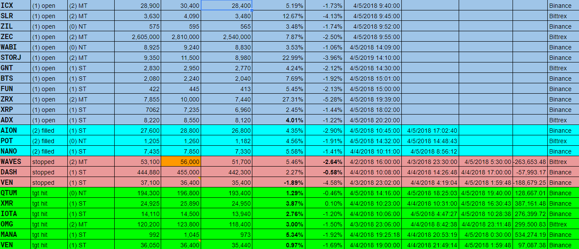Click the 12.67% percentage cell
The image size is (579, 249).
pos(278,16)
